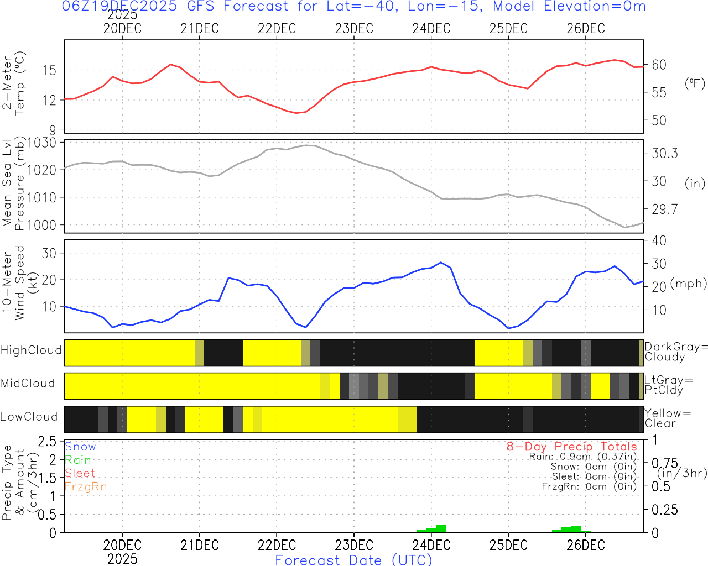Select the green "Rain" legend label
This screenshot has width=708, height=566.
pyautogui.click(x=78, y=460)
